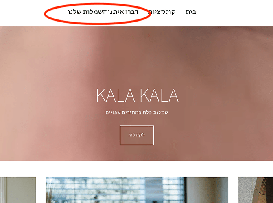Screen dimensions: 273x203
Task: Click the word דברו in the menu
Action: 132,12
